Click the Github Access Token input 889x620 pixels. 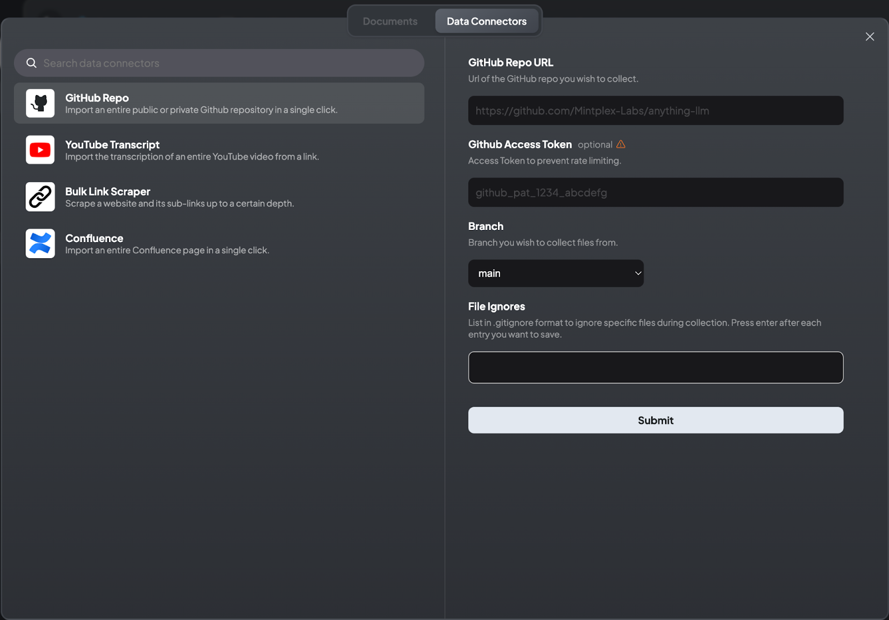point(656,192)
